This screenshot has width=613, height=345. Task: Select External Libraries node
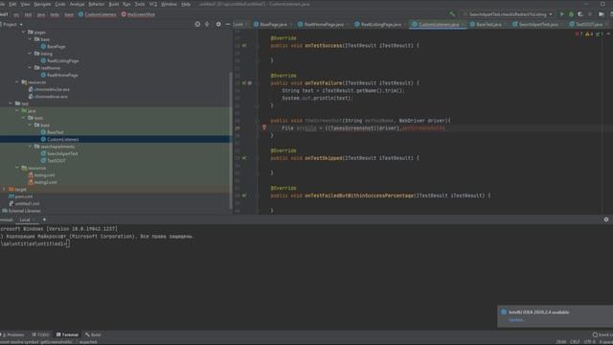pos(24,211)
